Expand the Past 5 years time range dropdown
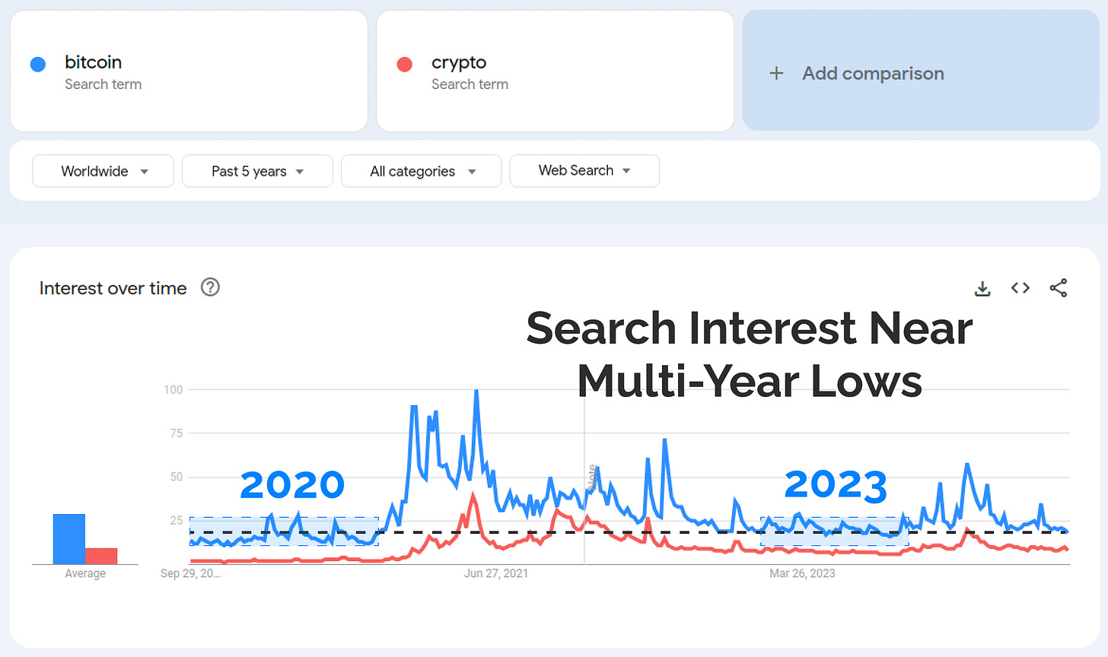1108x657 pixels. [256, 171]
